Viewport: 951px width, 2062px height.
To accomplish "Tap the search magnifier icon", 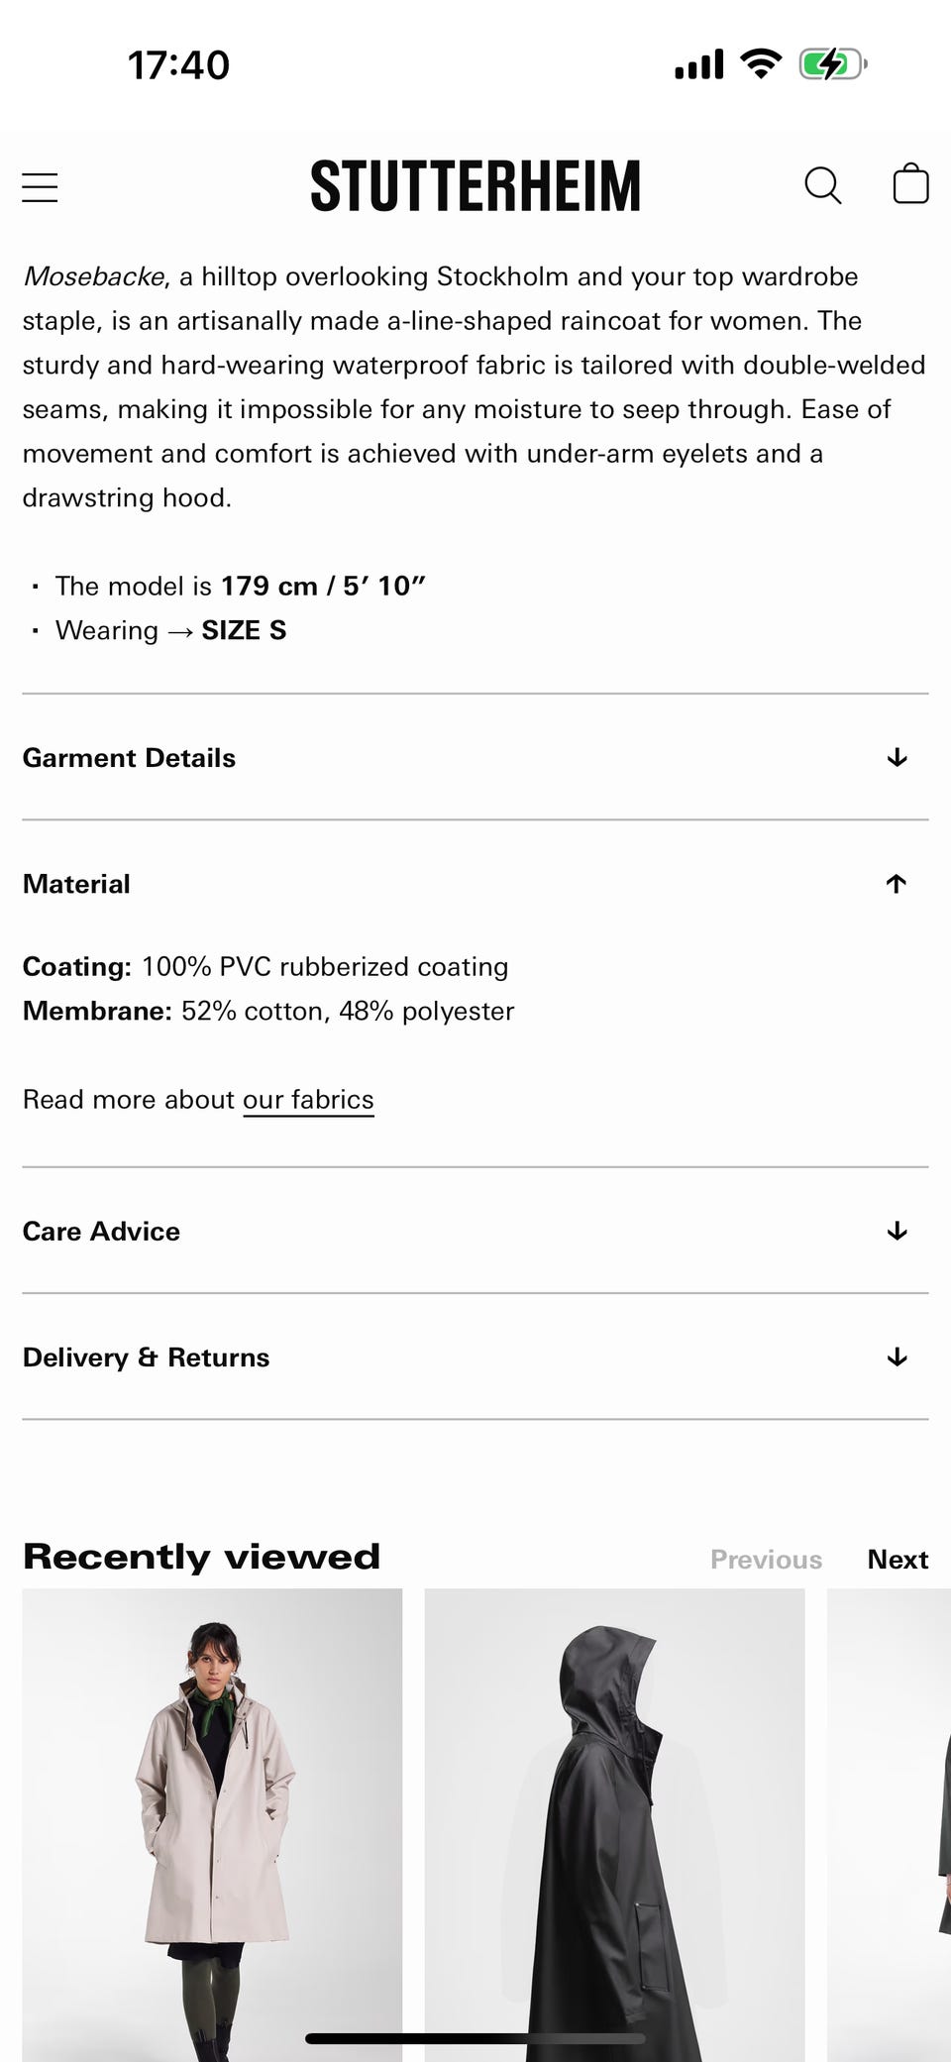I will coord(822,185).
